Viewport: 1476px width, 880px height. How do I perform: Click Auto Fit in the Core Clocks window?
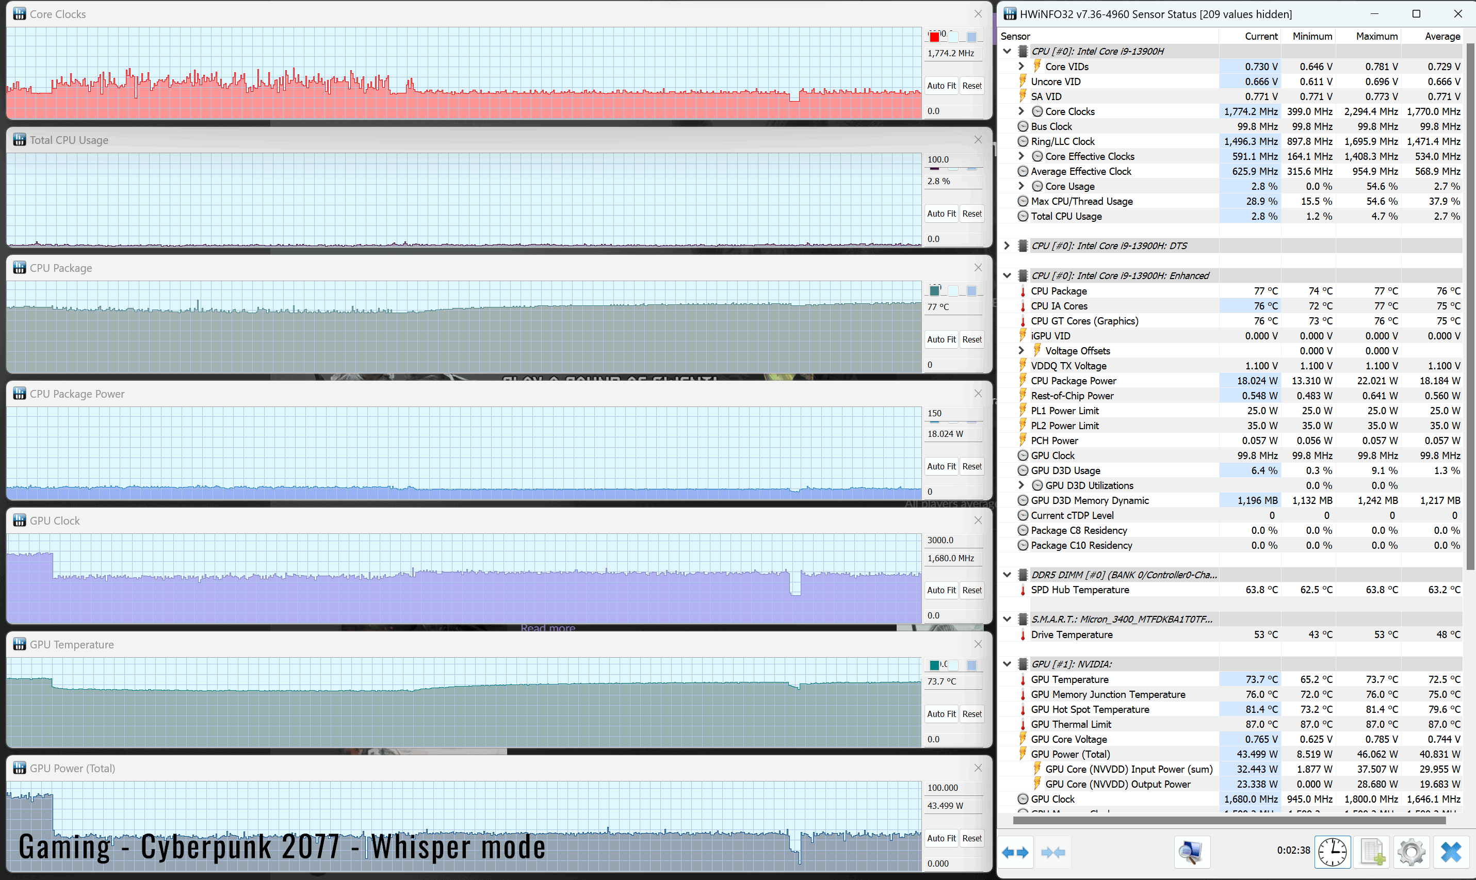click(941, 86)
